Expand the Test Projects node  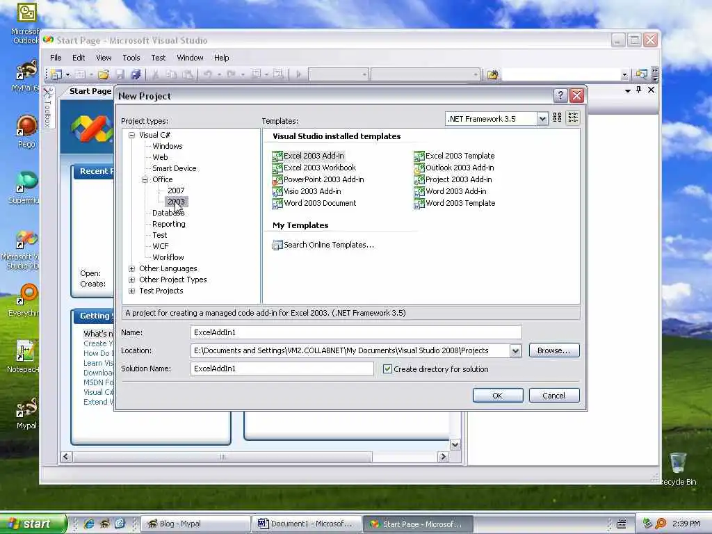(x=131, y=291)
